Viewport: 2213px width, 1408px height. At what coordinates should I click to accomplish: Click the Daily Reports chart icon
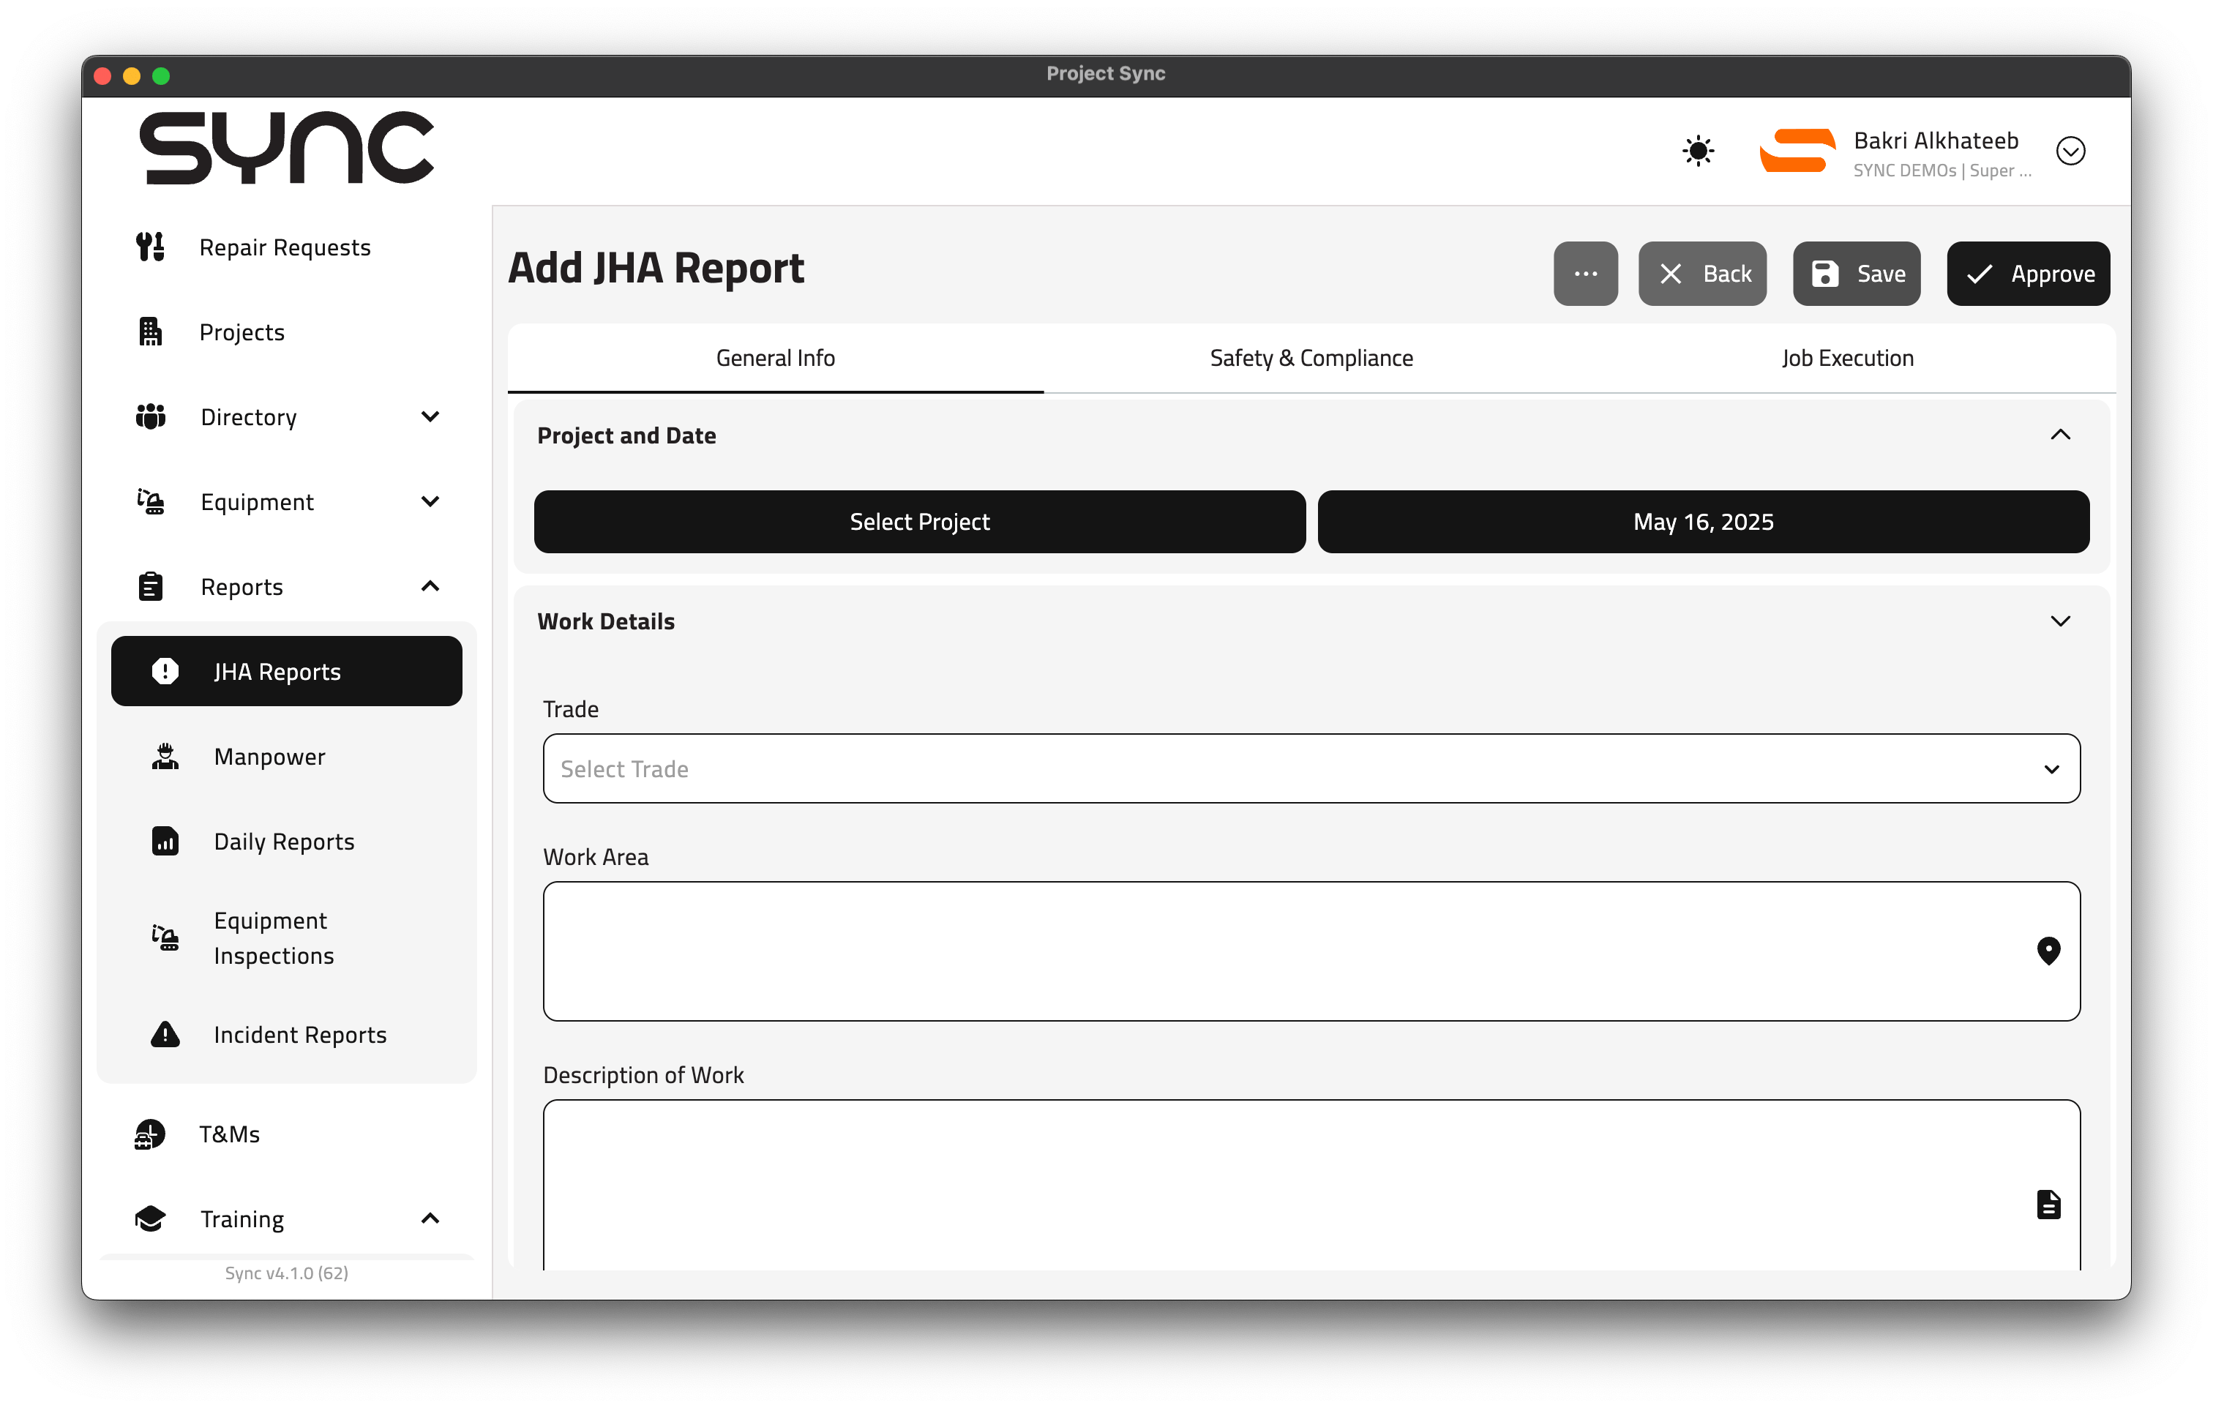click(165, 841)
